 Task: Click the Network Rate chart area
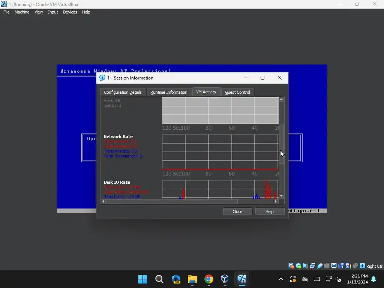(220, 152)
